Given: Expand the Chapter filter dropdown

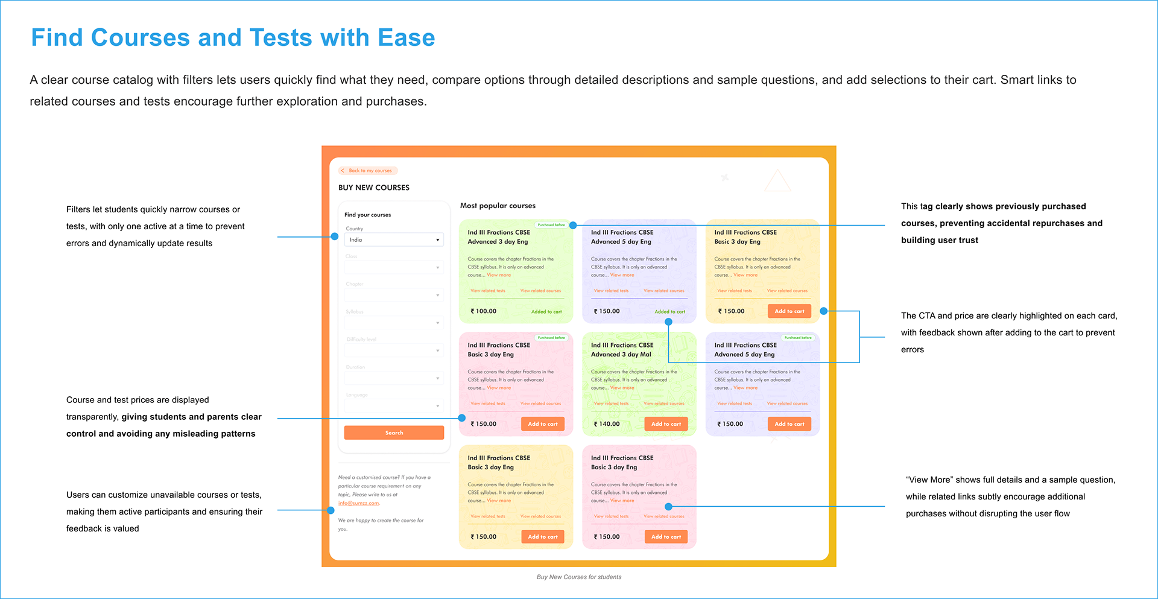Looking at the screenshot, I should click(x=394, y=295).
